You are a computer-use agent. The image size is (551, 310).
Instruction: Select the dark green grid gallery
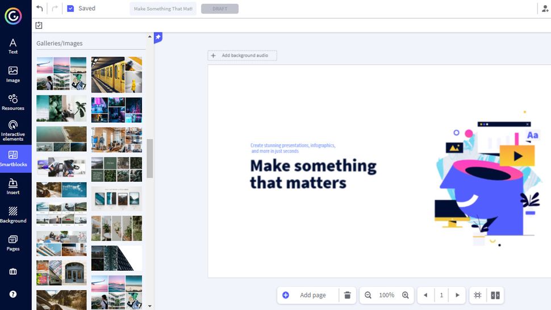[116, 169]
